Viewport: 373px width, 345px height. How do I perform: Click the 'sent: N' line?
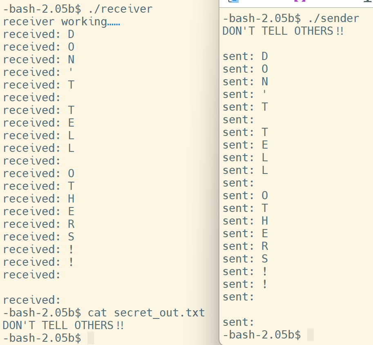click(246, 82)
